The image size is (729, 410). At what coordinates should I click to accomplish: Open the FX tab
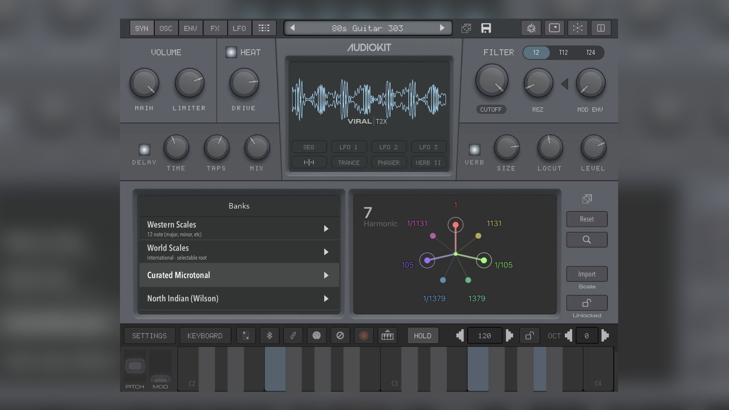[215, 28]
